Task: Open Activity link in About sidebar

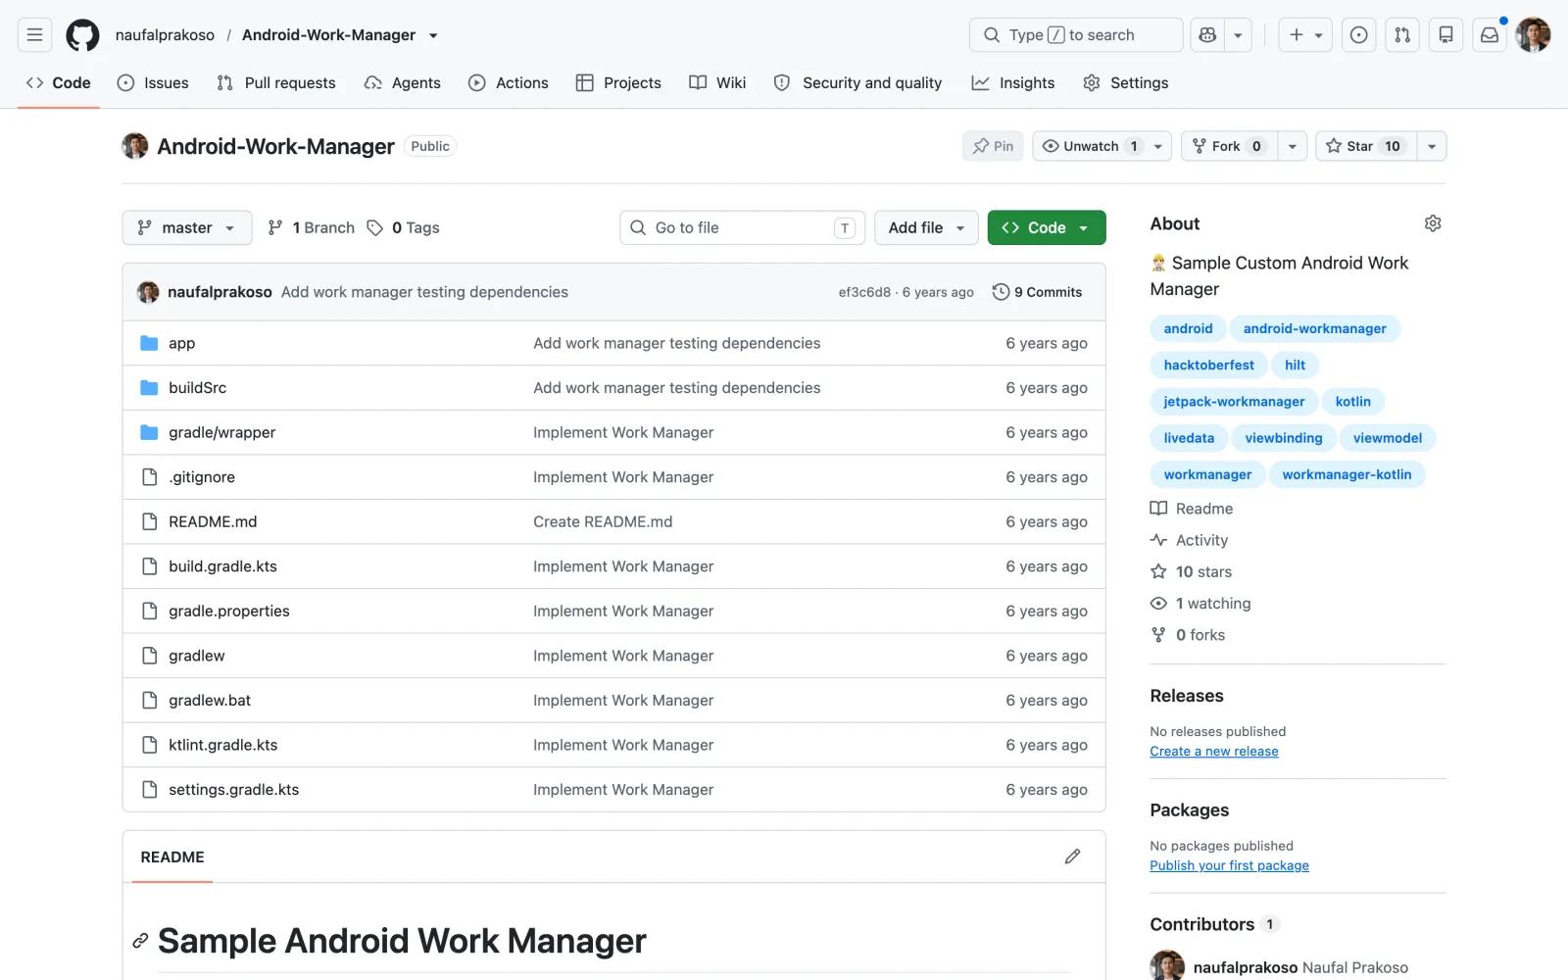Action: click(x=1190, y=540)
